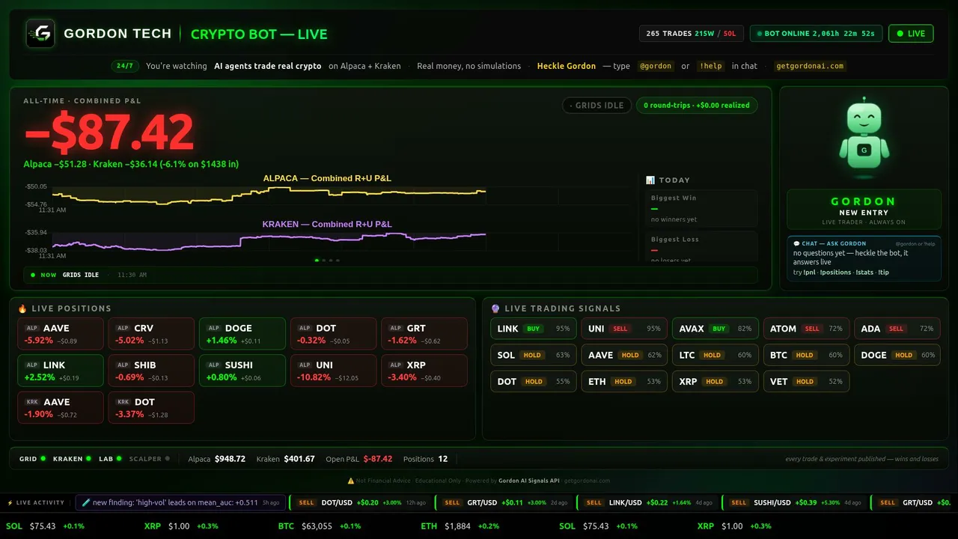Viewport: 958px width, 539px height.
Task: Click the BTC $63,055 ticker item
Action: point(320,526)
